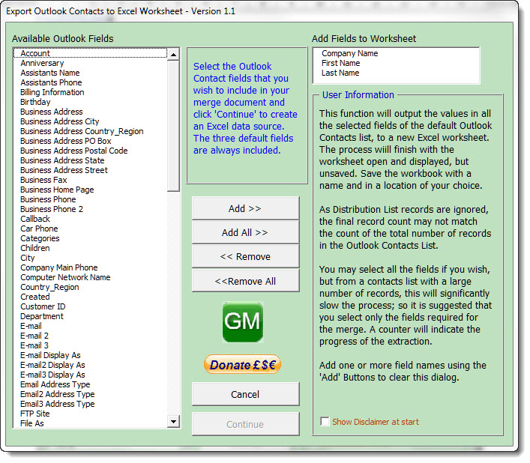This screenshot has height=463, width=530.
Task: Select the Billing Information field
Action: (90, 92)
